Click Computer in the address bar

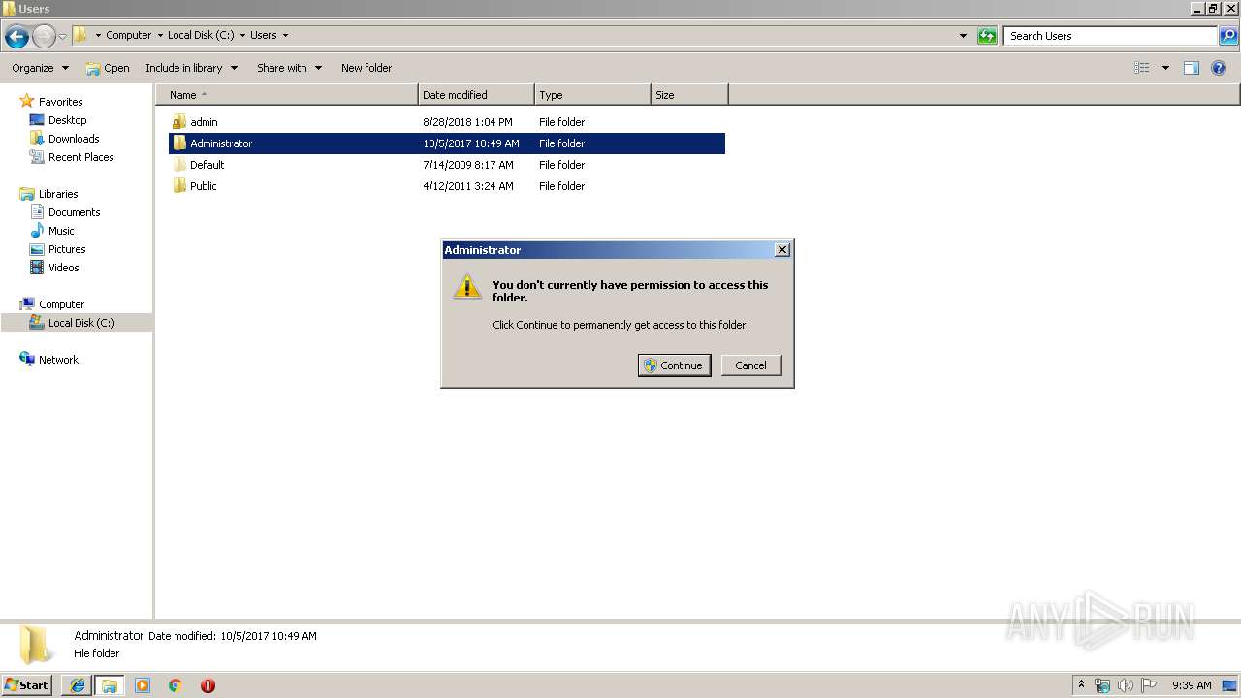tap(129, 35)
